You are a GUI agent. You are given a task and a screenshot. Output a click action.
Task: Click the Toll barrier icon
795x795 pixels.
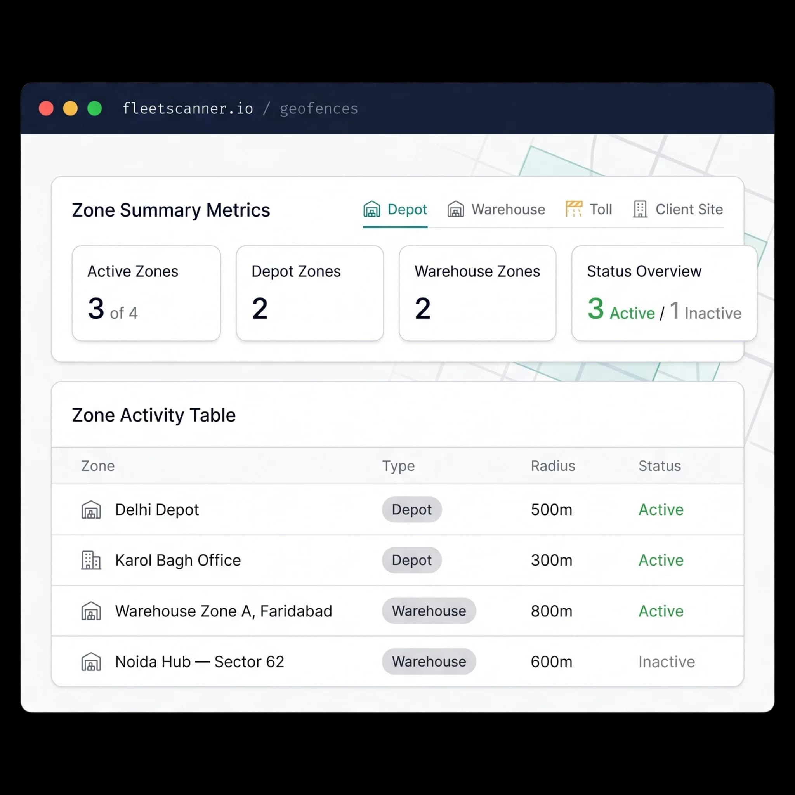[x=574, y=209]
